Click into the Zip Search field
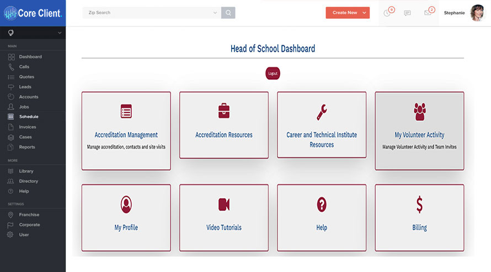The image size is (491, 272). click(146, 13)
